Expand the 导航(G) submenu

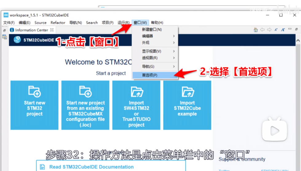point(155,66)
